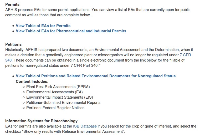Click the Content Includes label

pyautogui.click(x=32, y=82)
